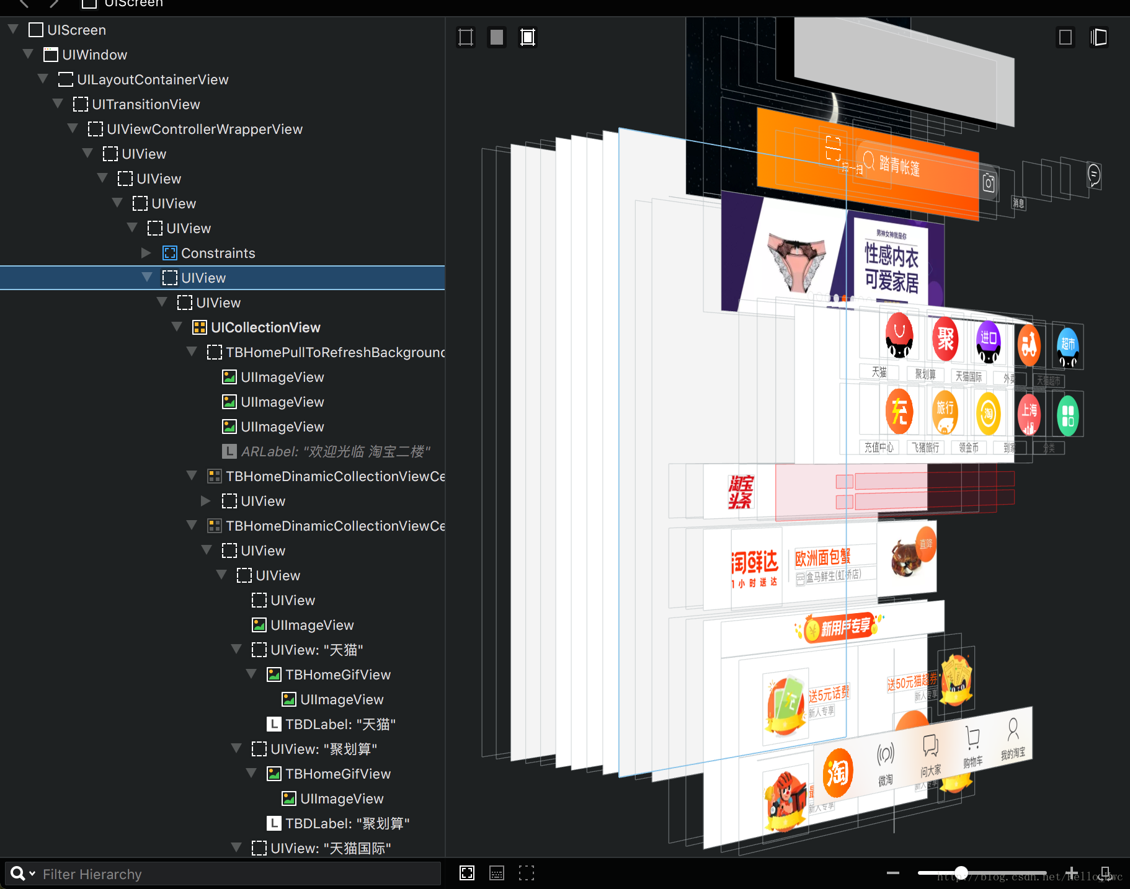The height and width of the screenshot is (889, 1130).
Task: Click the 淘鲜达 banner layer in canvas
Action: click(754, 568)
